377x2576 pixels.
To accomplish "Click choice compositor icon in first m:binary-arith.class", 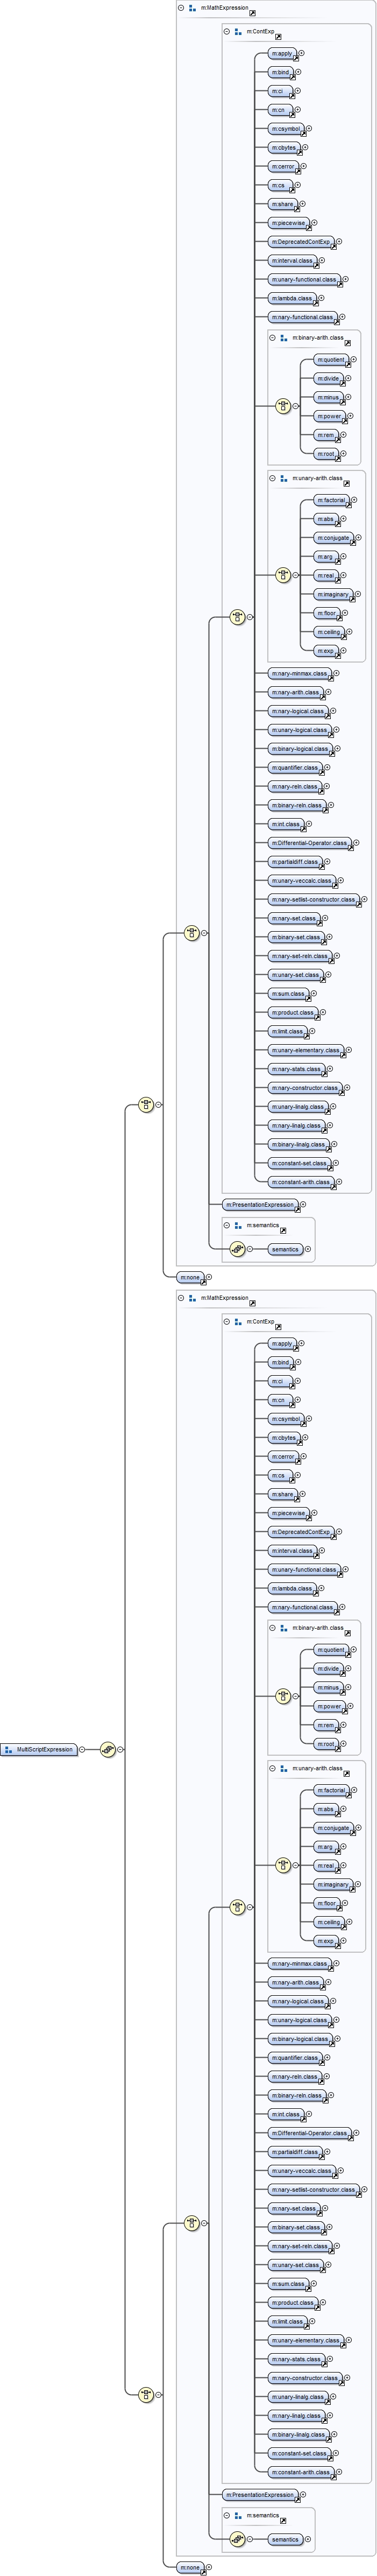I will (283, 406).
